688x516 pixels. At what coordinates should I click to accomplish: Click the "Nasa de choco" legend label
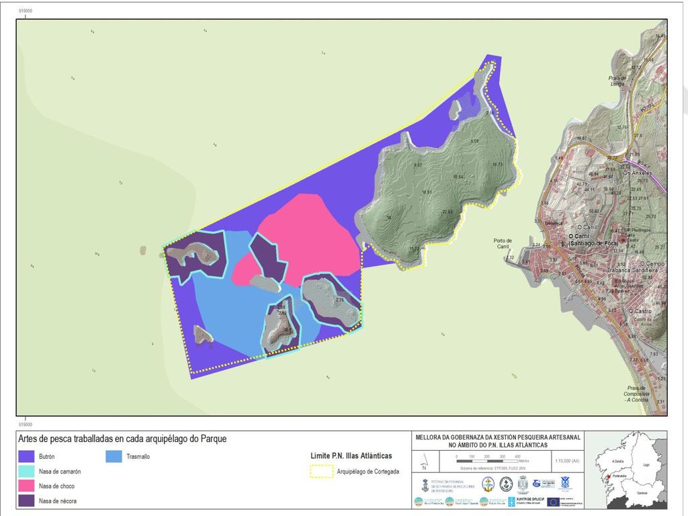tap(56, 486)
